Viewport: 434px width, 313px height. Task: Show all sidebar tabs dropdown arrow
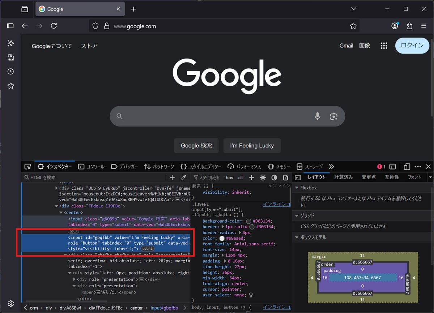[430, 177]
